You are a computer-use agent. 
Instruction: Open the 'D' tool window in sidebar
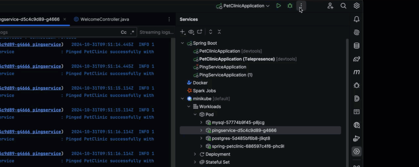[x=357, y=99]
